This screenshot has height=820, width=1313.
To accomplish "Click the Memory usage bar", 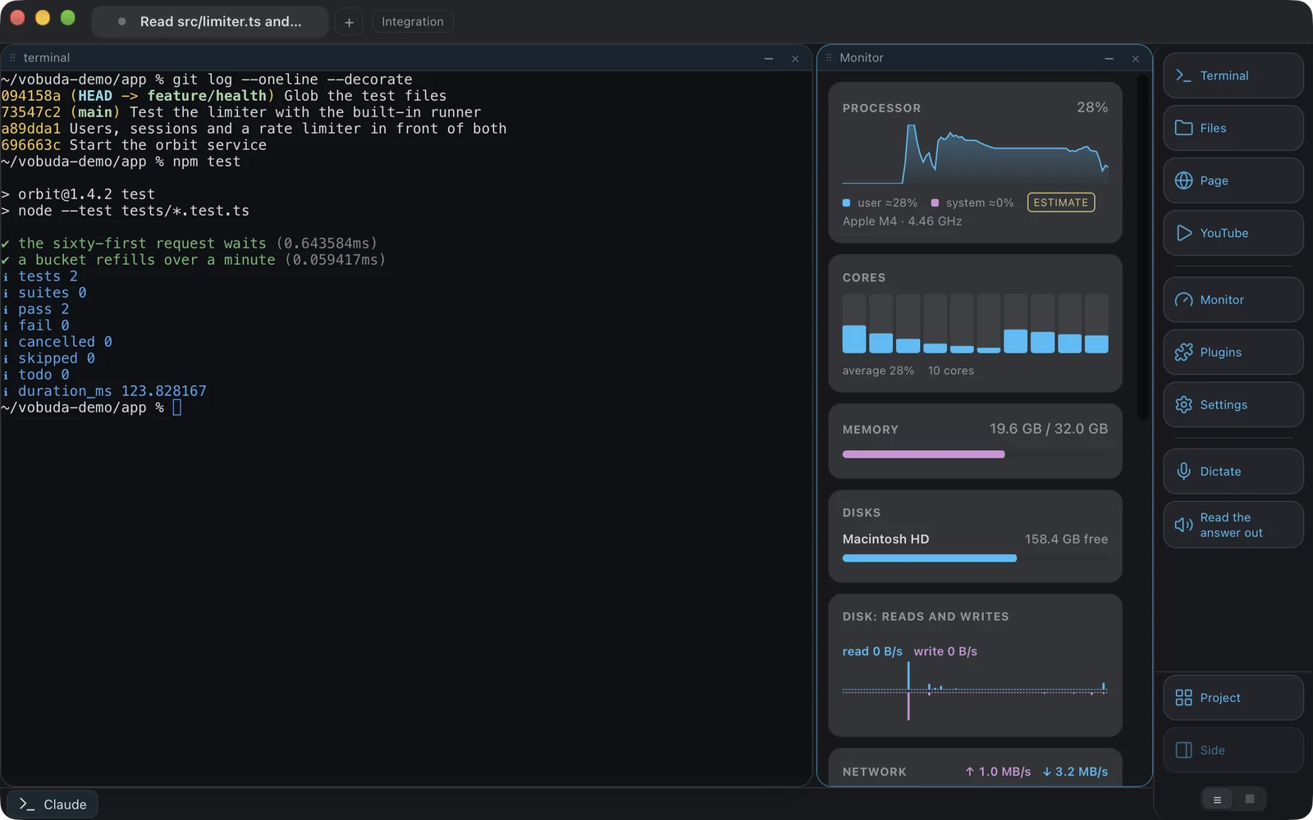I will tap(975, 454).
